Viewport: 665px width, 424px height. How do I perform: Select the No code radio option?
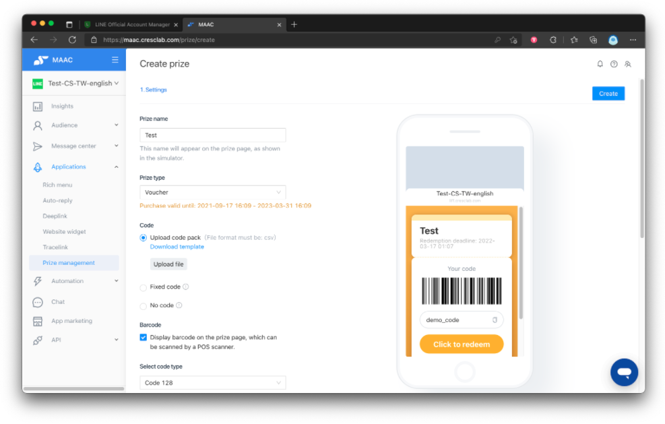point(144,305)
